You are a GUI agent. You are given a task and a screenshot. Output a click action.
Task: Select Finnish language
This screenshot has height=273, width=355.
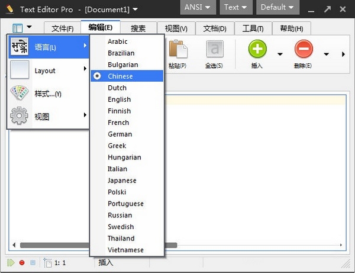(127, 111)
